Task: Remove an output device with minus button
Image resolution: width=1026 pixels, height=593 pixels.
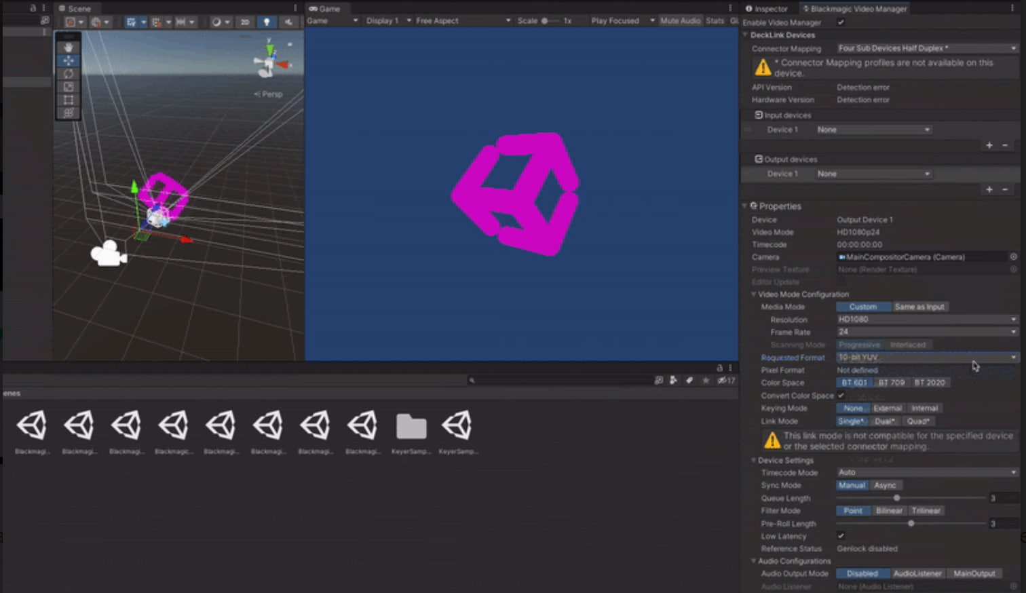Action: click(x=1005, y=189)
